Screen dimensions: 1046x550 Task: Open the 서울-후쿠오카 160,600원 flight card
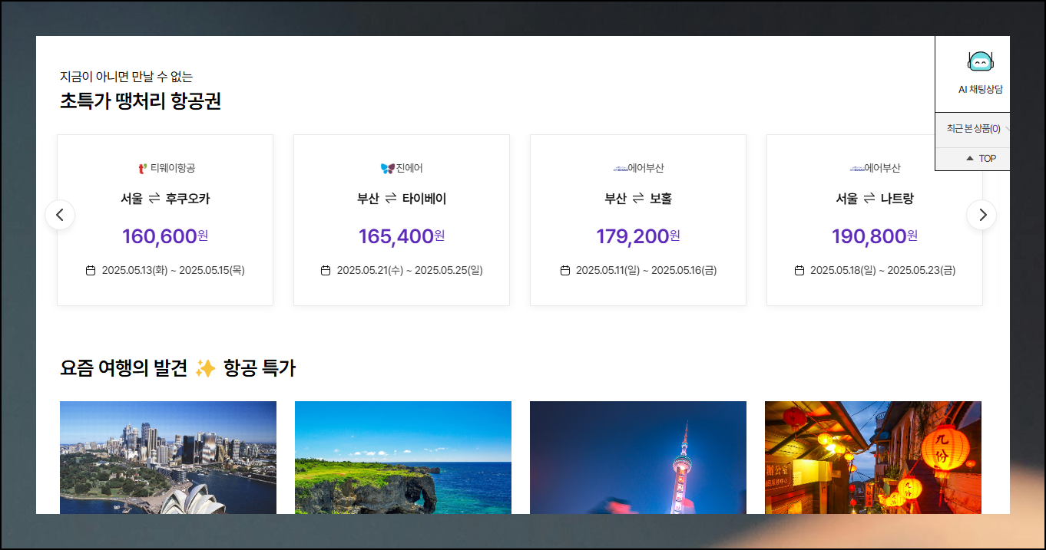[x=165, y=220]
